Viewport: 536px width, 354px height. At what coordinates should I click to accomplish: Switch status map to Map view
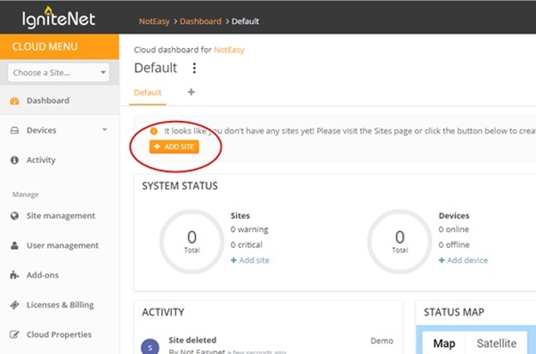tap(444, 343)
